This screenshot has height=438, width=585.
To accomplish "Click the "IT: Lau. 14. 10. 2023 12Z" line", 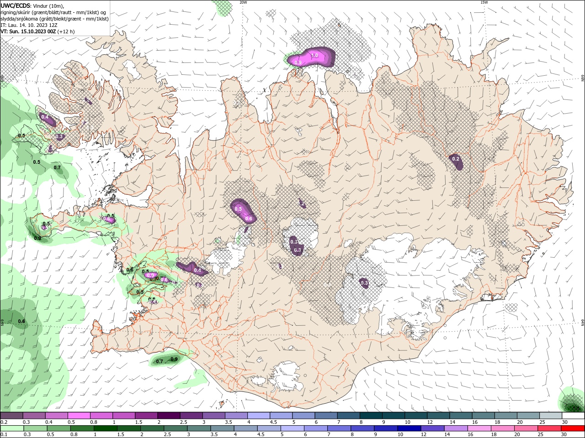I will 29,26.
